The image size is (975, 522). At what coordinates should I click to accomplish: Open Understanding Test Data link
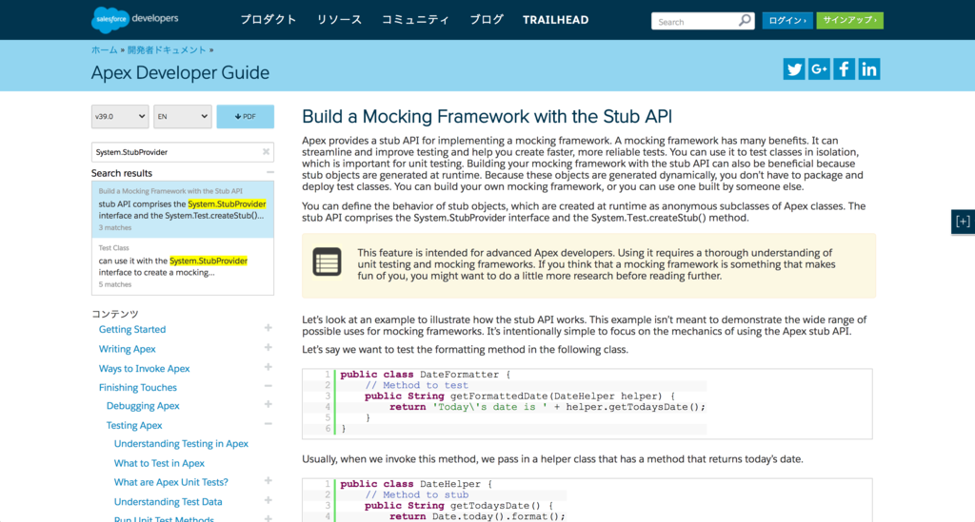point(168,501)
